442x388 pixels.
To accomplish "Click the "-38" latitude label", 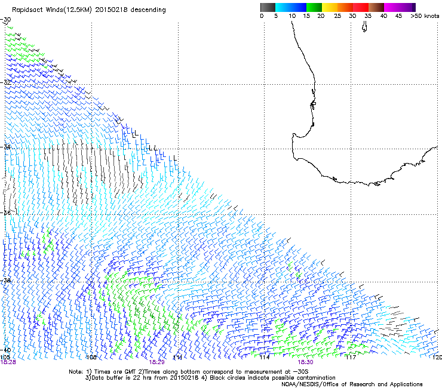I will pyautogui.click(x=5, y=281).
